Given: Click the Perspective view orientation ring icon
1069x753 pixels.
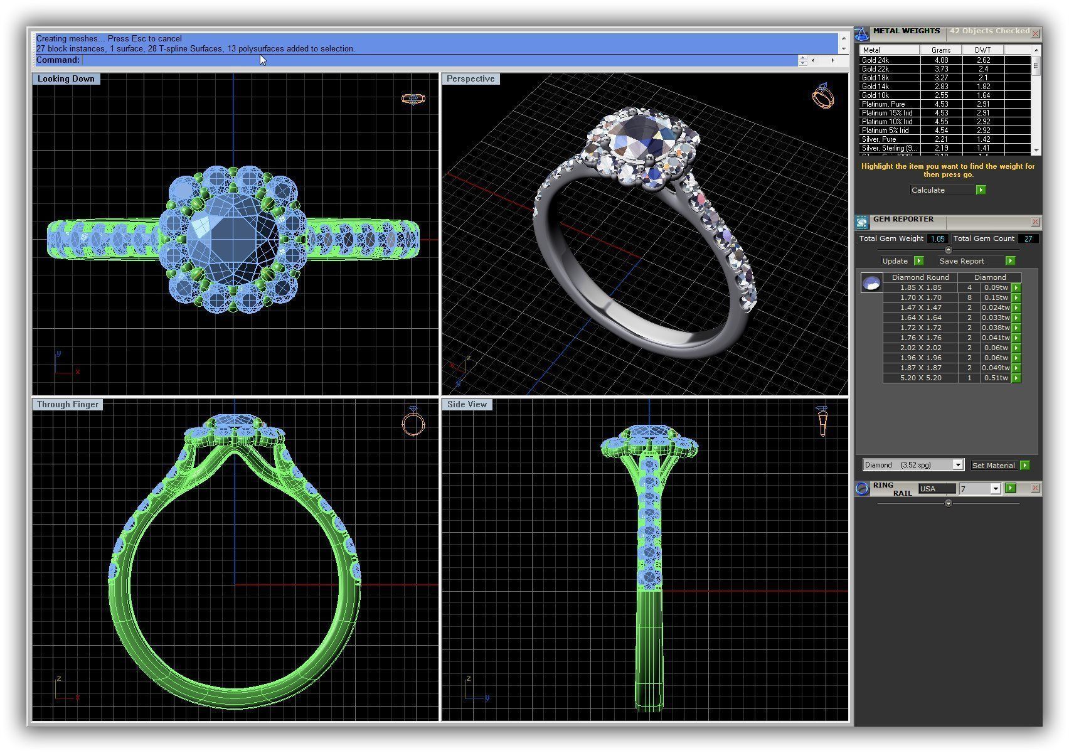Looking at the screenshot, I should click(822, 96).
